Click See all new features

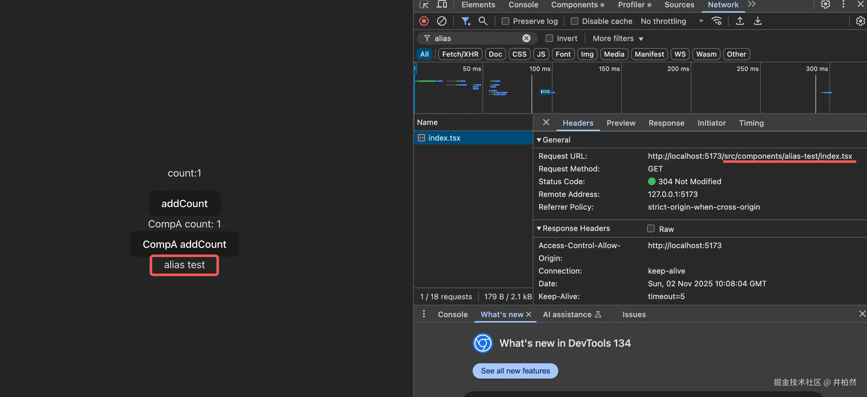(515, 371)
